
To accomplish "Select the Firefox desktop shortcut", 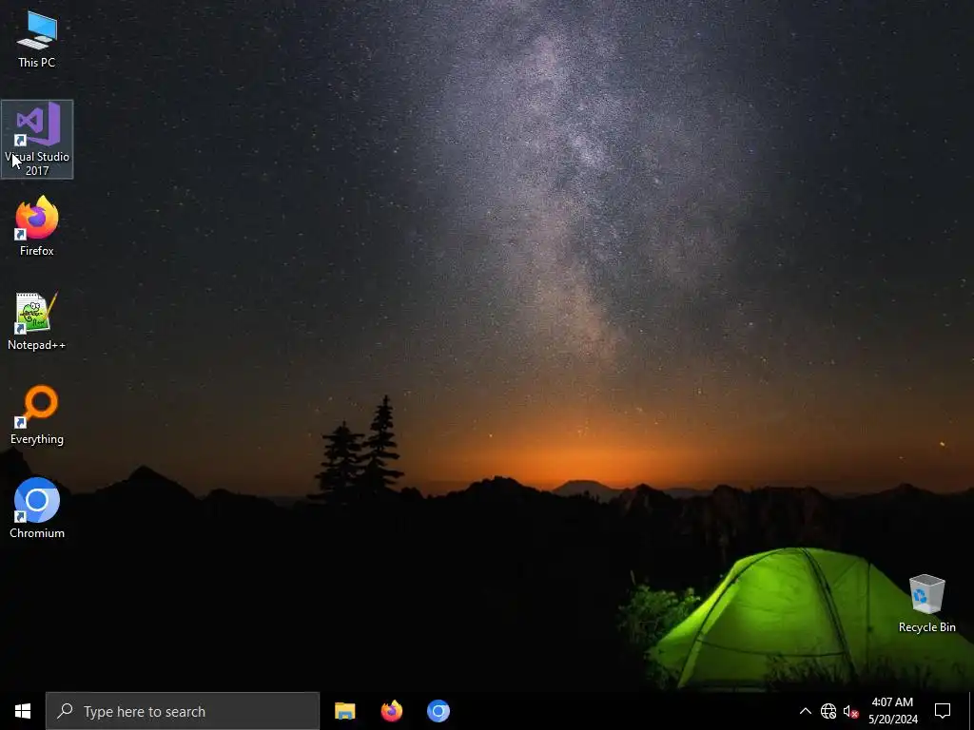I will (37, 226).
